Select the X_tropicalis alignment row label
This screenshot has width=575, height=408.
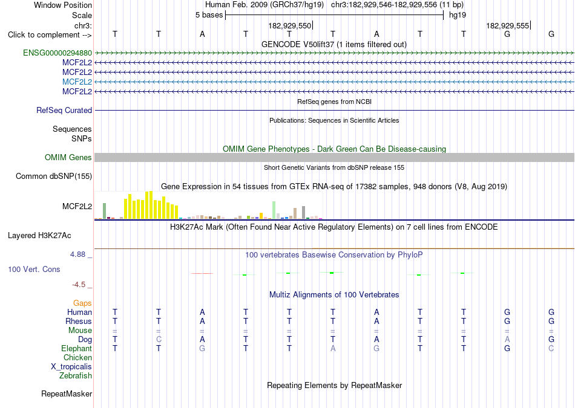click(x=71, y=367)
